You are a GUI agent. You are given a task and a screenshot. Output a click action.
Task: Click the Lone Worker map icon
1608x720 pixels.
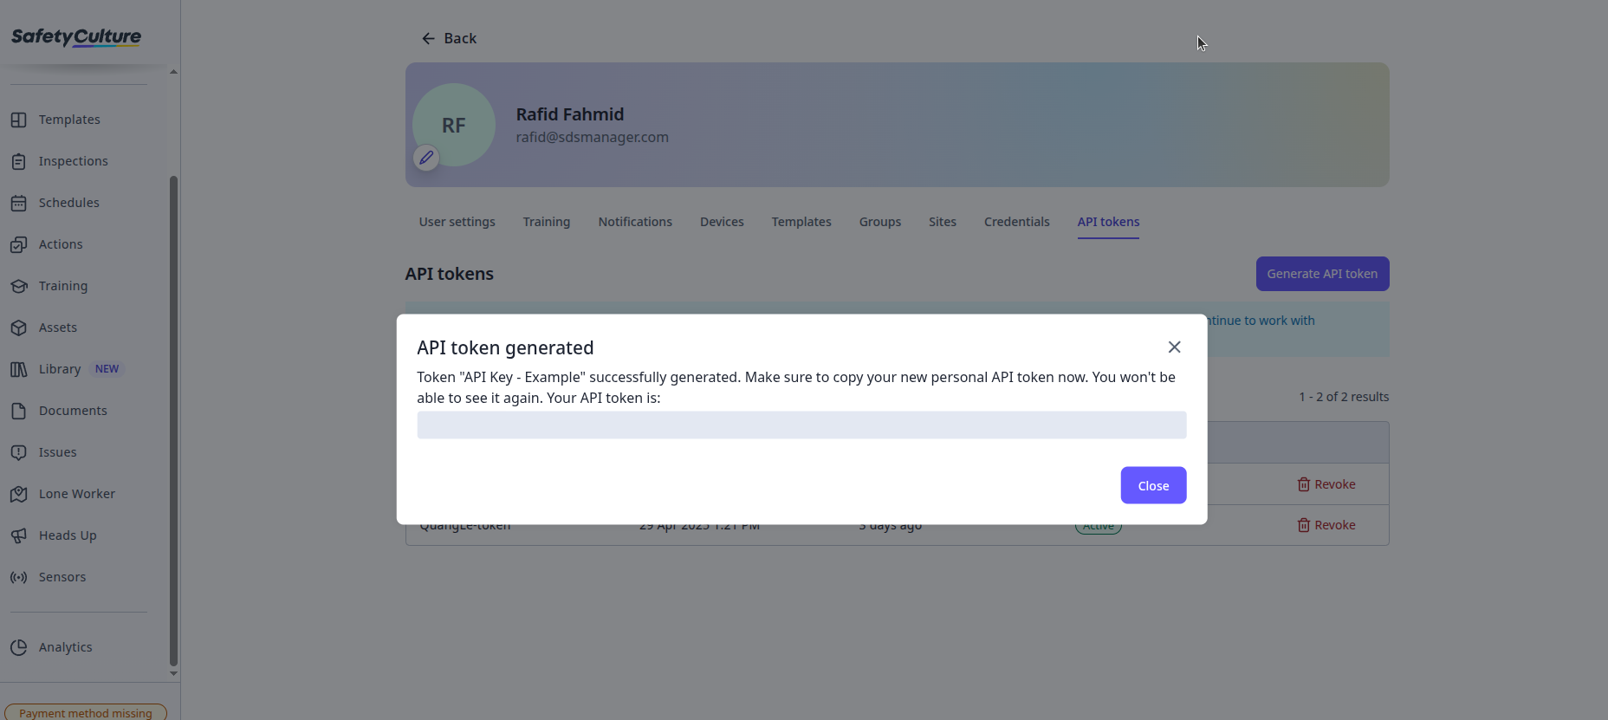(19, 494)
